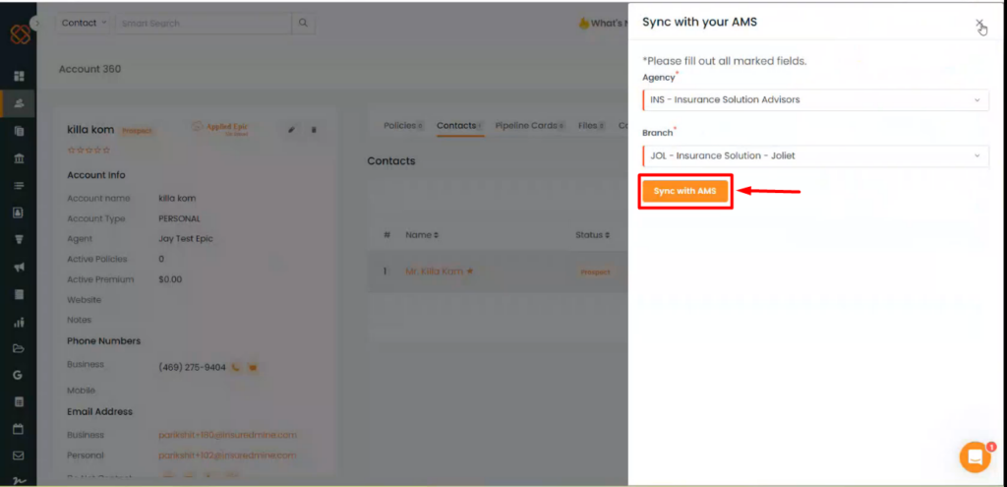The image size is (1007, 487).
Task: Click the Sync with AMS button
Action: click(685, 192)
